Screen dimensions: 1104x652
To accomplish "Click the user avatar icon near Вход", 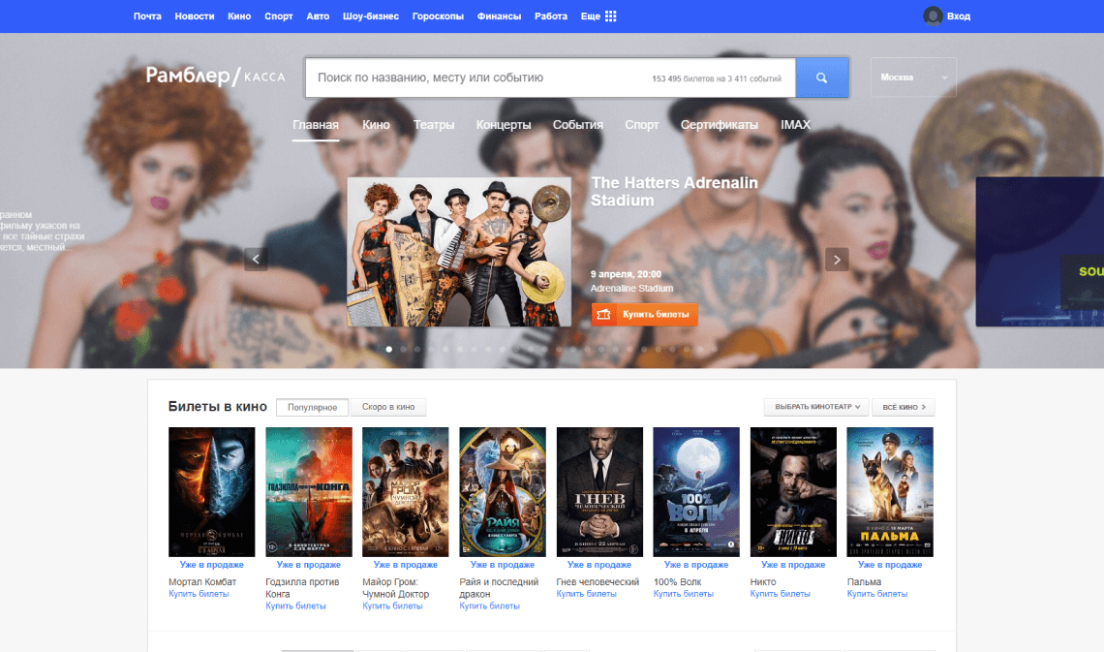I will 933,16.
